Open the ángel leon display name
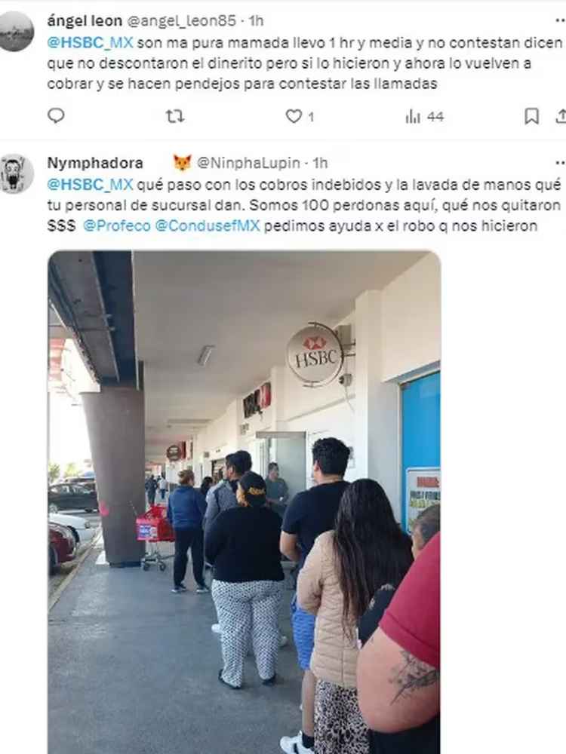Image resolution: width=566 pixels, height=754 pixels. (x=85, y=20)
